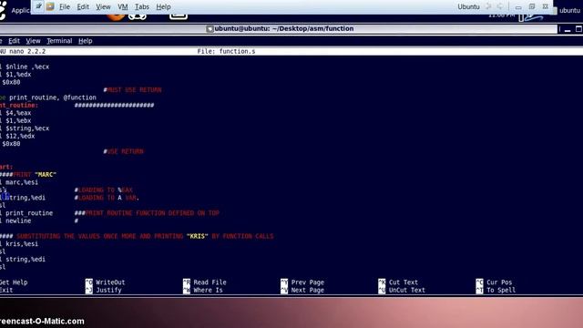Viewport: 583px width, 328px height.
Task: Click the Prev Page shortcut label
Action: click(x=308, y=282)
